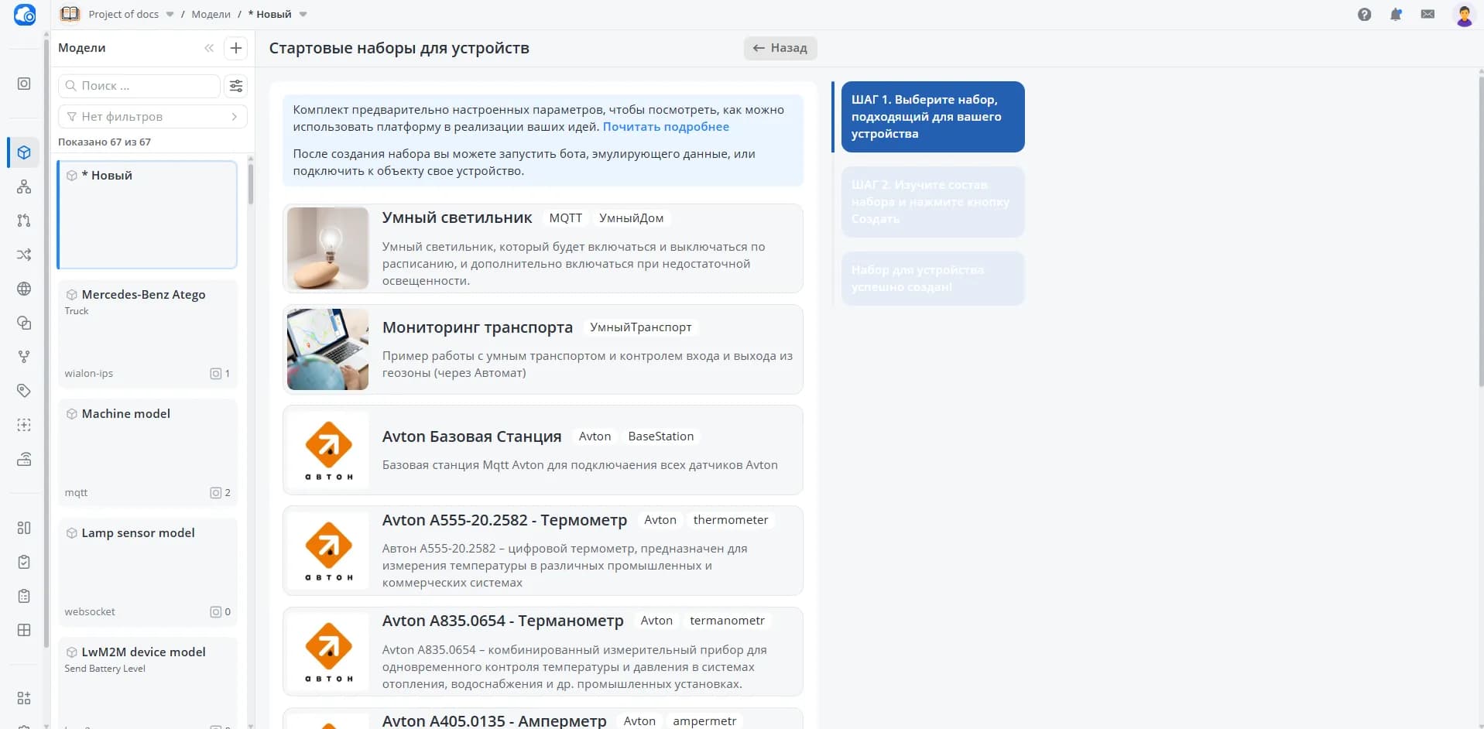Open the hierarchy tree icon in the sidebar
Screen dimensions: 1484x729
click(24, 187)
